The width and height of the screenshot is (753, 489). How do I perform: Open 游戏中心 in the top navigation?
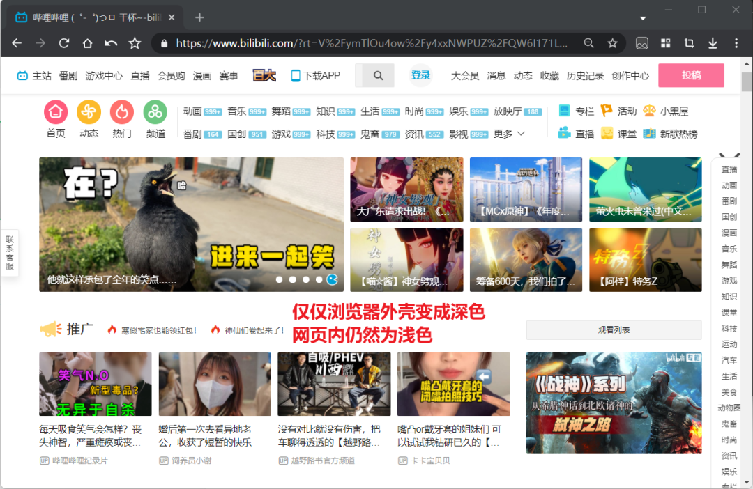[x=104, y=75]
